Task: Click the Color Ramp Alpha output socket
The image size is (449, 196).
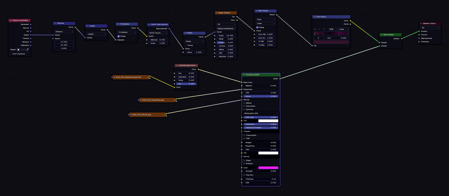Action: (x=350, y=24)
